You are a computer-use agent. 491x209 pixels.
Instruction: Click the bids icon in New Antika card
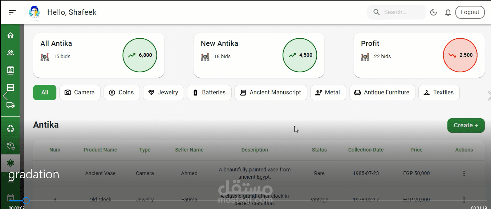[205, 57]
